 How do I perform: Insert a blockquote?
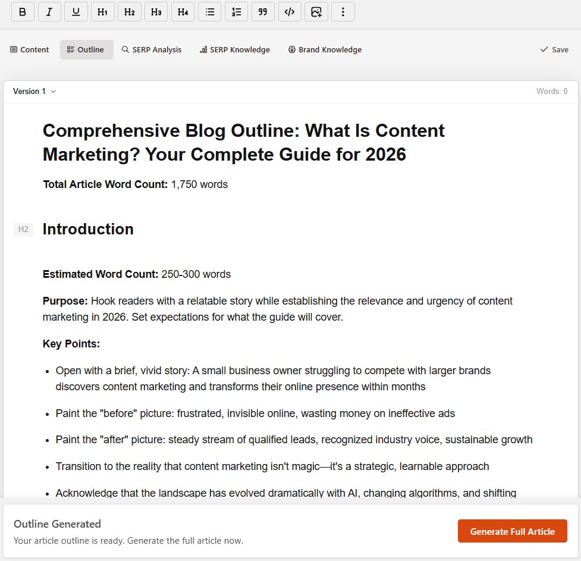[x=263, y=11]
